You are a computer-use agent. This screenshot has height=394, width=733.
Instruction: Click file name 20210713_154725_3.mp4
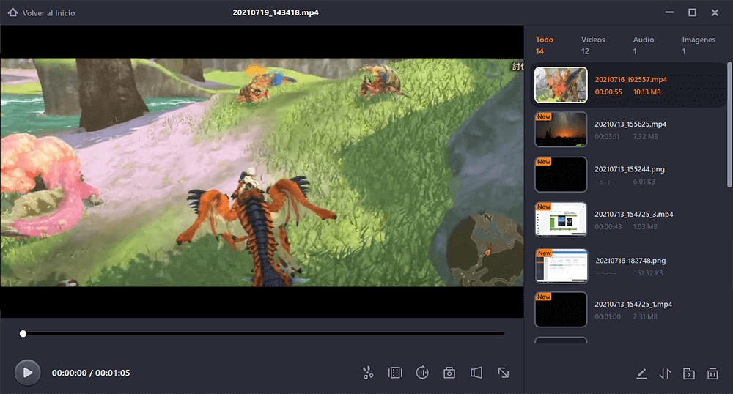click(634, 215)
